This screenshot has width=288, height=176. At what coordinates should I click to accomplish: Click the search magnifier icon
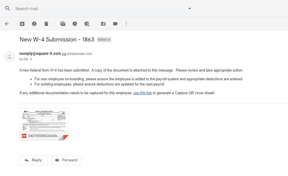click(x=8, y=8)
